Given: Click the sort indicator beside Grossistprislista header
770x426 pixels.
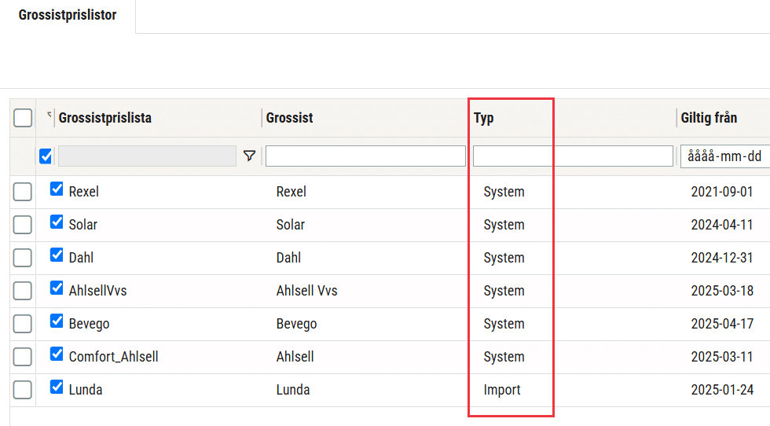Looking at the screenshot, I should tap(49, 115).
